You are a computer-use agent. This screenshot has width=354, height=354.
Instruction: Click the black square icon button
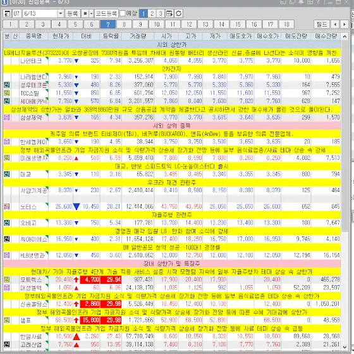click(x=85, y=13)
